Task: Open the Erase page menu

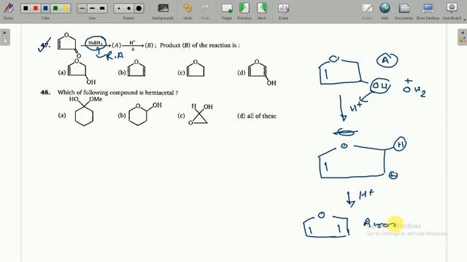Action: coord(283,11)
